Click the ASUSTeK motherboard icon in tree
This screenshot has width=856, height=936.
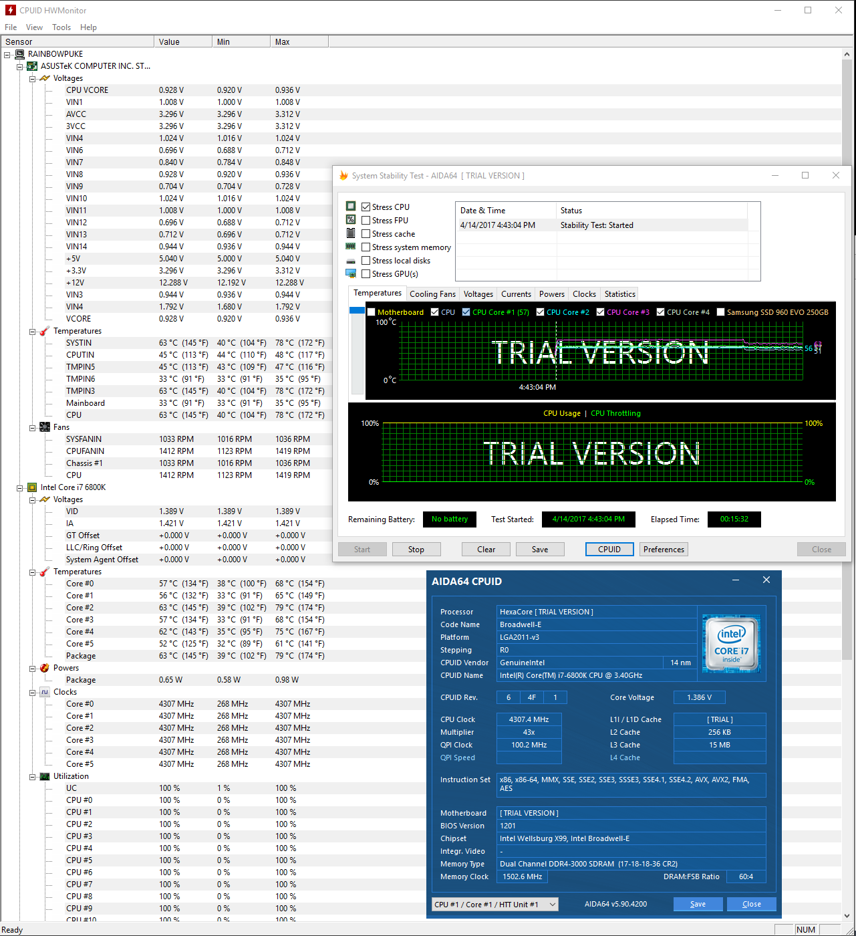coord(32,66)
